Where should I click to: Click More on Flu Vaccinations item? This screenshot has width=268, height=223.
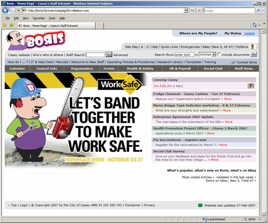pyautogui.click(x=222, y=145)
